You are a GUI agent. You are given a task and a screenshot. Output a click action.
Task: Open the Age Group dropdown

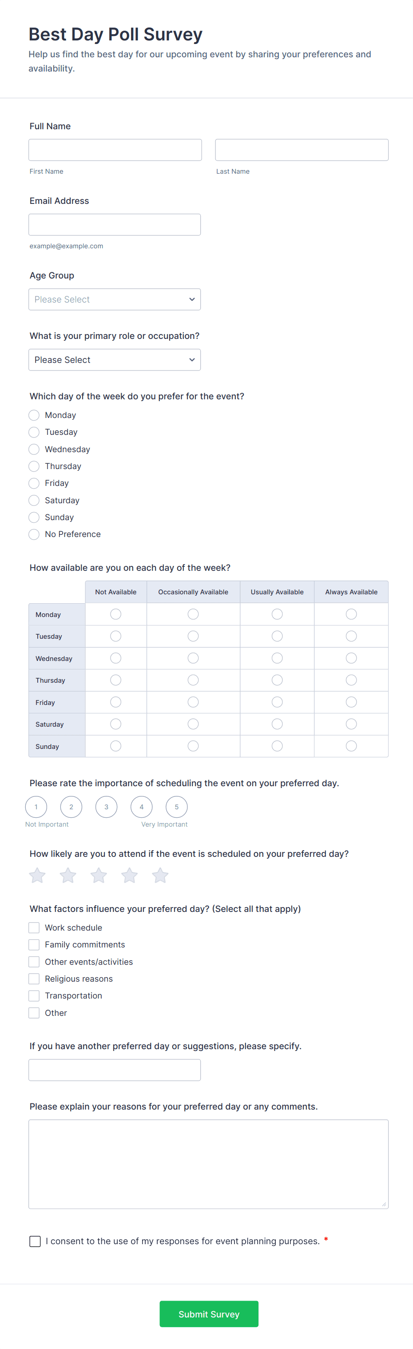pyautogui.click(x=115, y=299)
